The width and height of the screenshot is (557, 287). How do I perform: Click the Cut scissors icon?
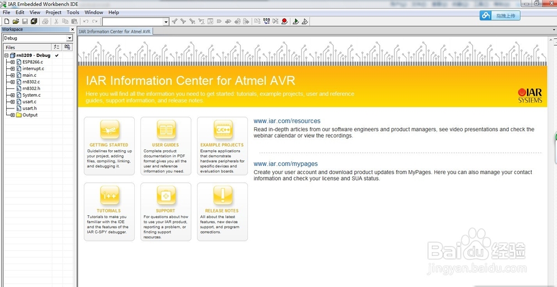point(56,21)
